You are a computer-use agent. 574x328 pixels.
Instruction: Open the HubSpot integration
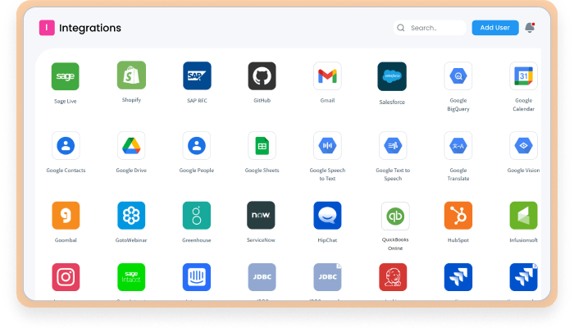point(458,215)
